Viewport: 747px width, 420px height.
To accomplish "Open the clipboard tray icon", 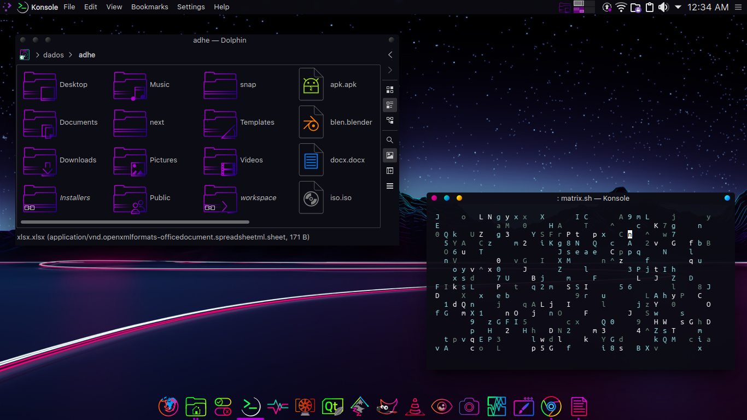I will coord(650,7).
